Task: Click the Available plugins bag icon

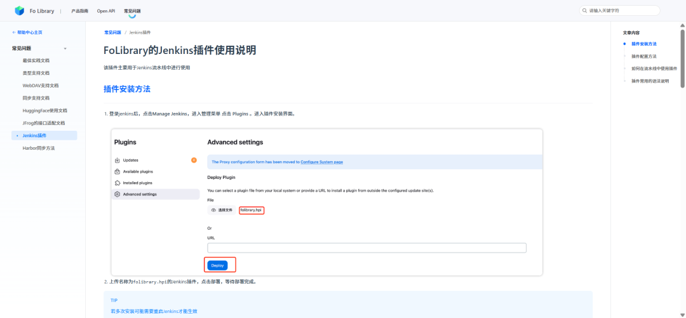Action: pyautogui.click(x=118, y=171)
